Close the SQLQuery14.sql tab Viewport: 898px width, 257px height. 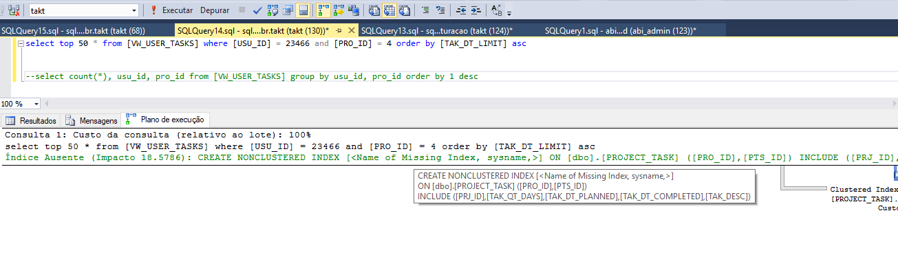(x=352, y=31)
